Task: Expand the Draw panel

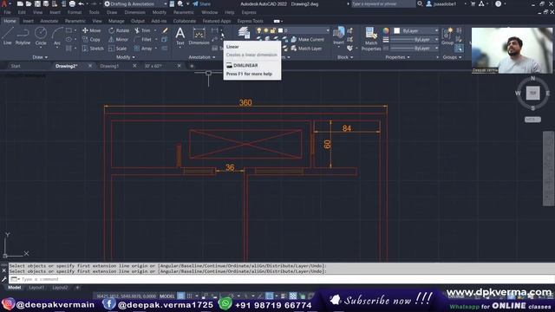Action: pos(40,57)
